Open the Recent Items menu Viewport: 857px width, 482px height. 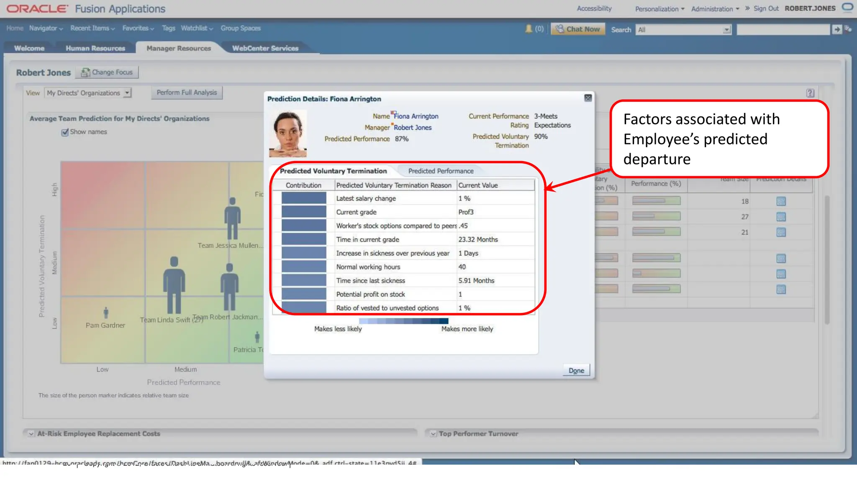(92, 28)
